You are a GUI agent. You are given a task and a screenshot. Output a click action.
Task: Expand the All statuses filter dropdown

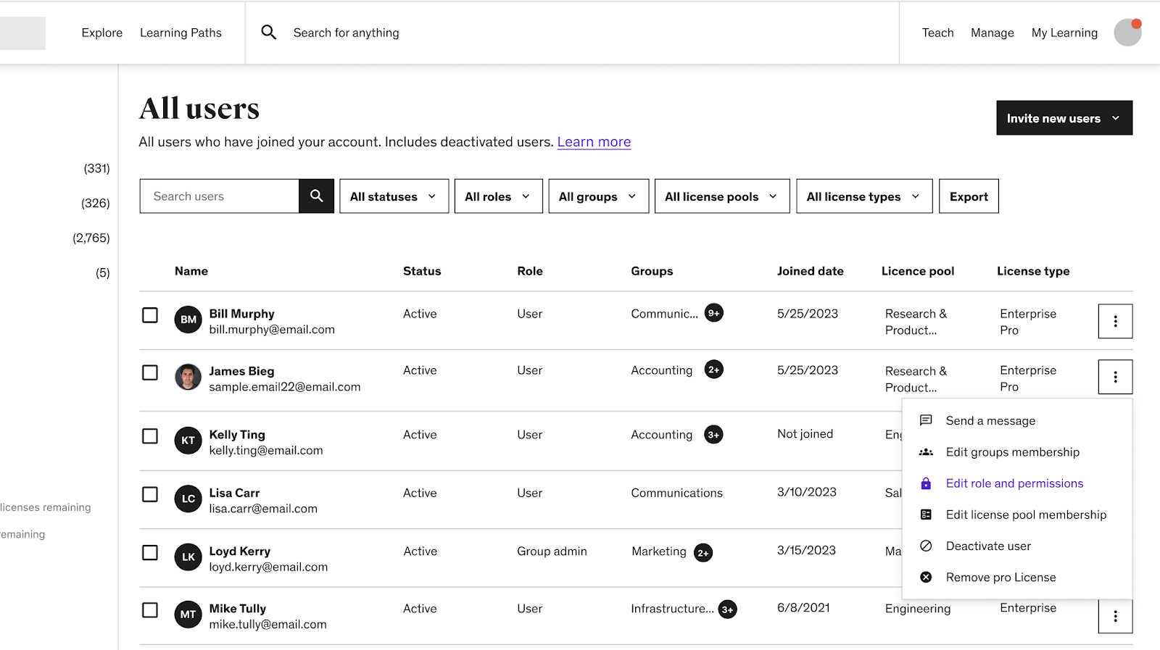pyautogui.click(x=394, y=196)
